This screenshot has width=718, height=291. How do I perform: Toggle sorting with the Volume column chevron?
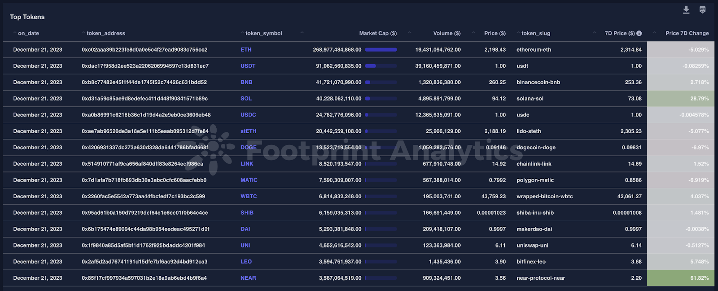tap(473, 32)
